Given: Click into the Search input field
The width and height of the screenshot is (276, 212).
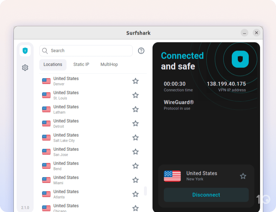Looking at the screenshot, I should tap(88, 51).
